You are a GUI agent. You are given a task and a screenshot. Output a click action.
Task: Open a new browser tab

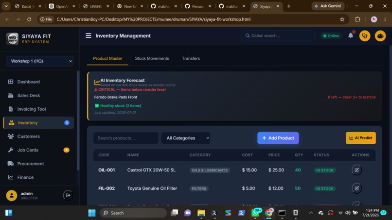click(289, 6)
